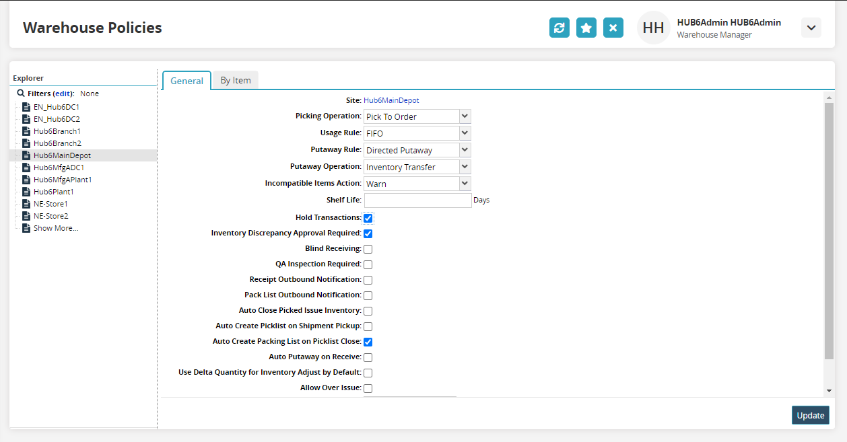This screenshot has width=847, height=442.
Task: Select the NE-Store2 document icon
Action: click(26, 216)
